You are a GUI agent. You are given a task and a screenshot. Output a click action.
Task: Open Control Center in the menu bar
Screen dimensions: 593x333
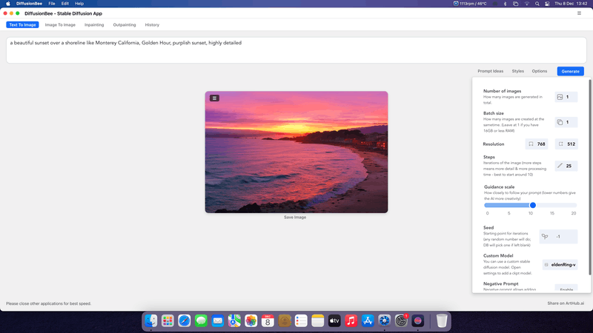point(547,4)
